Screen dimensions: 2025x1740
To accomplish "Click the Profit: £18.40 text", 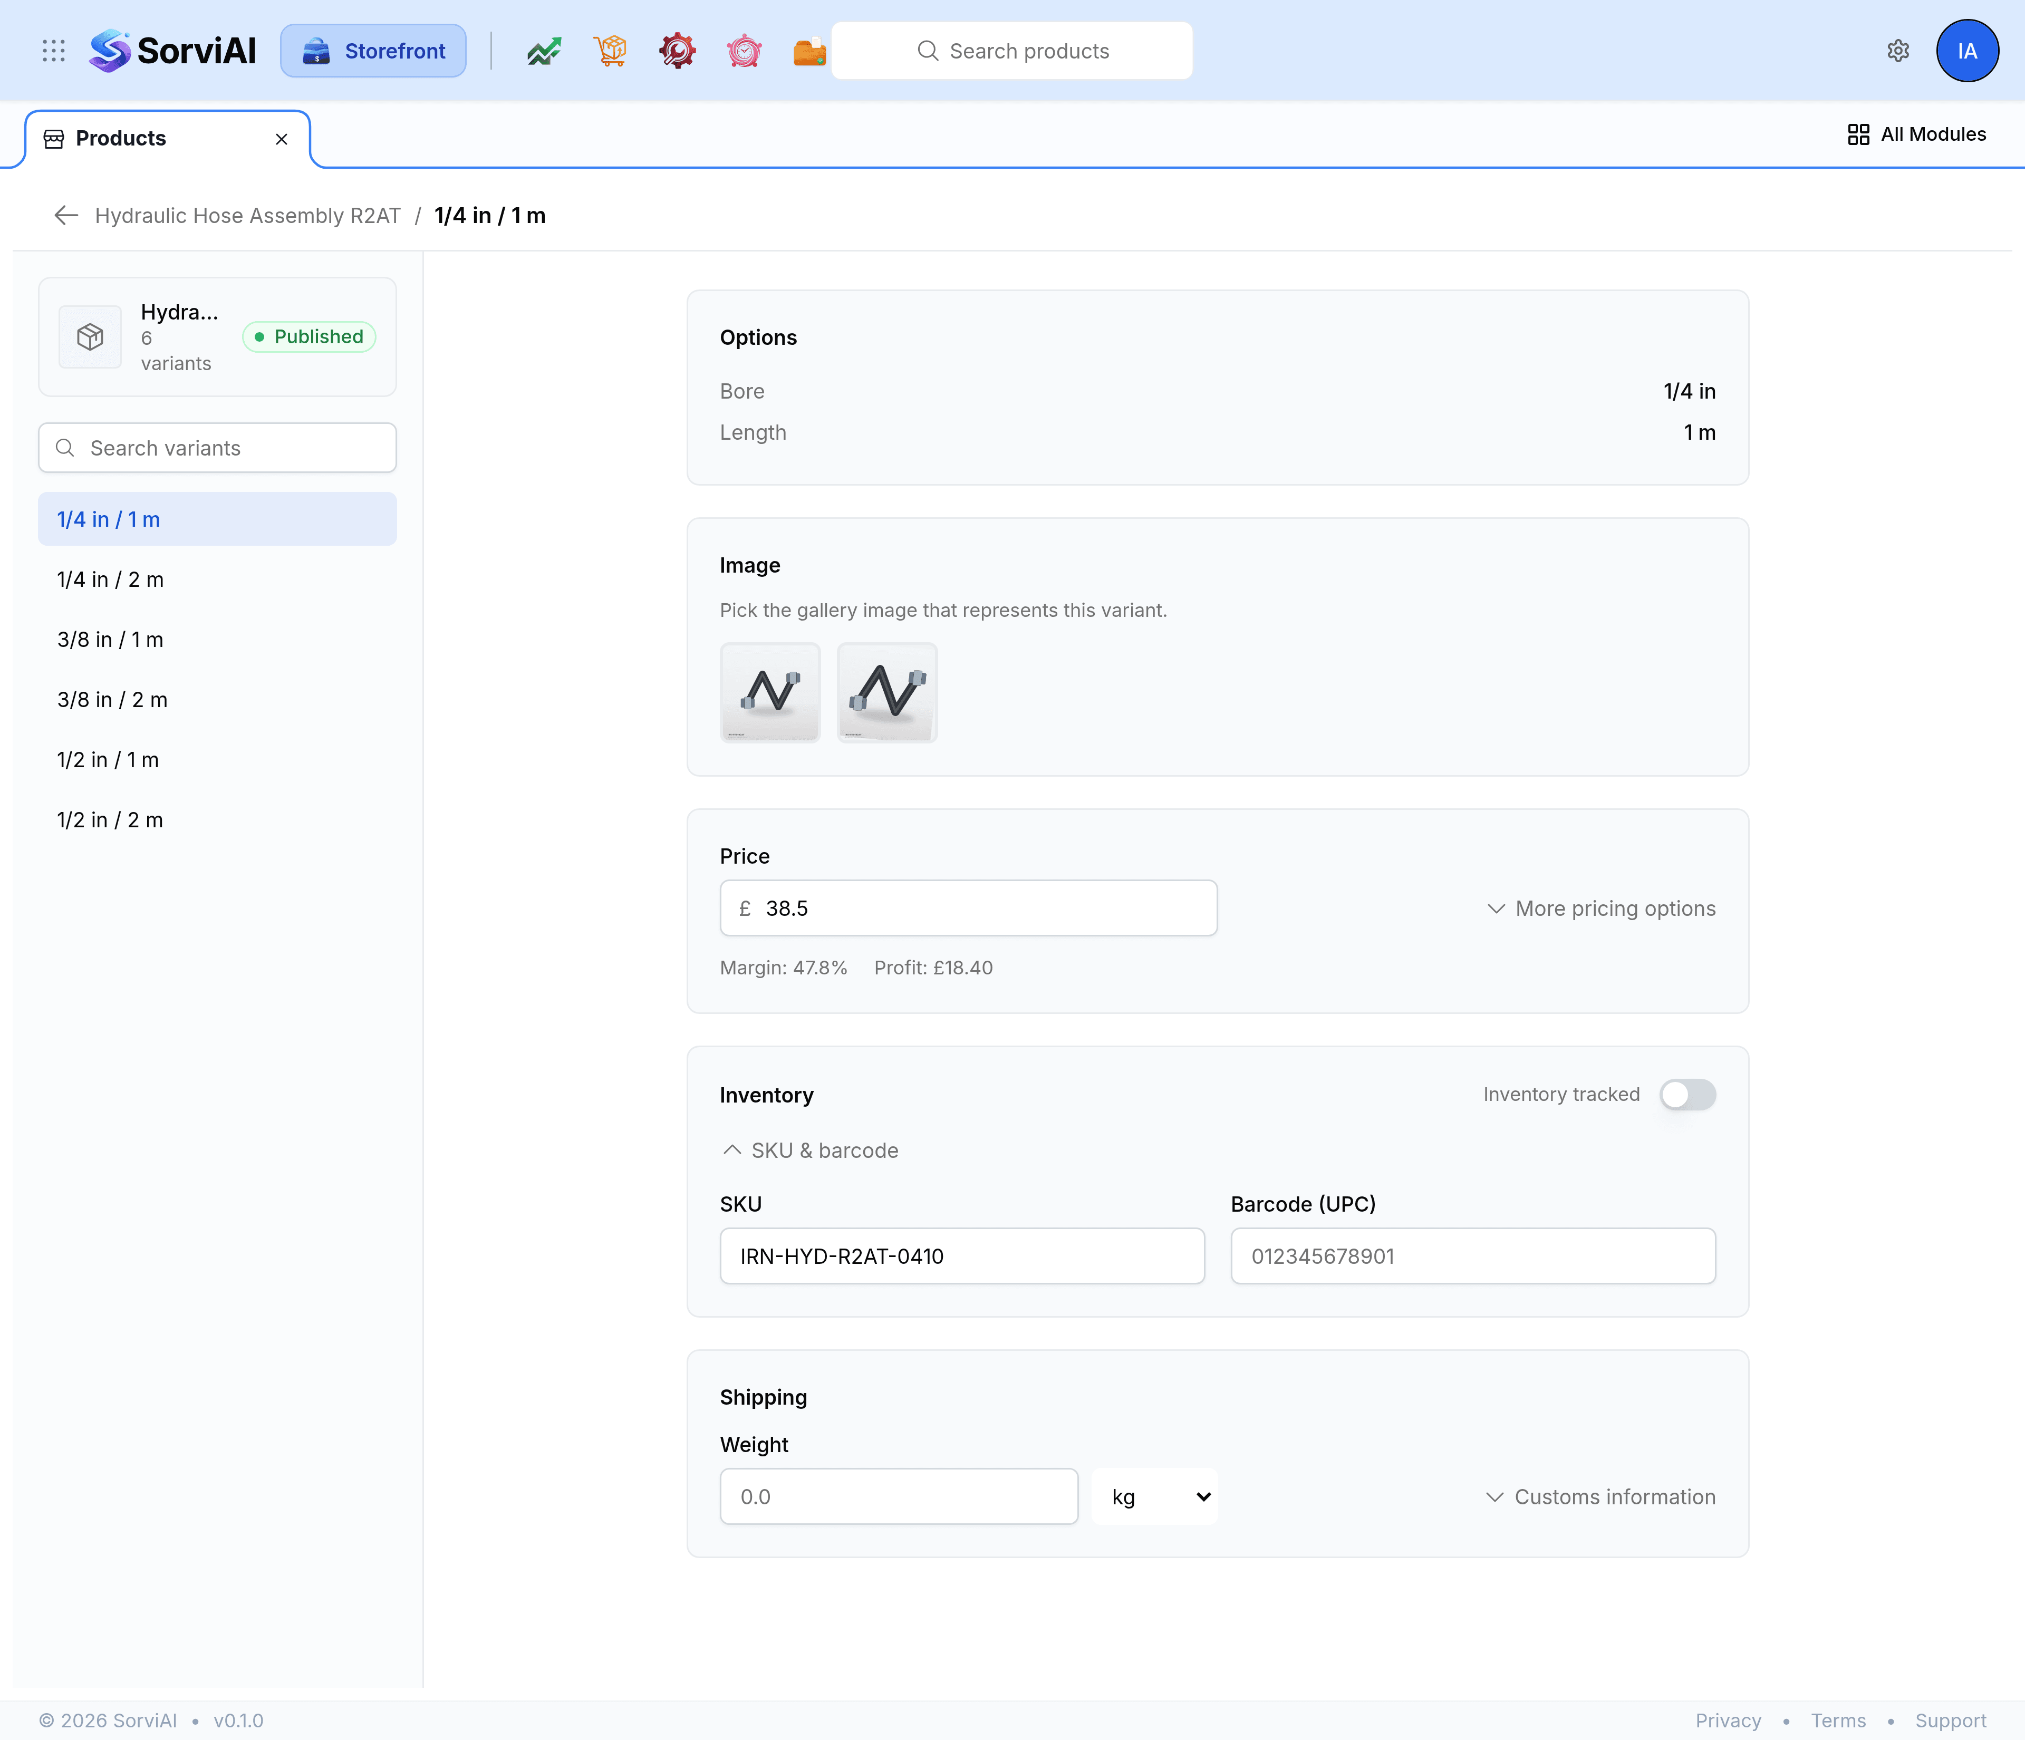I will tap(933, 967).
